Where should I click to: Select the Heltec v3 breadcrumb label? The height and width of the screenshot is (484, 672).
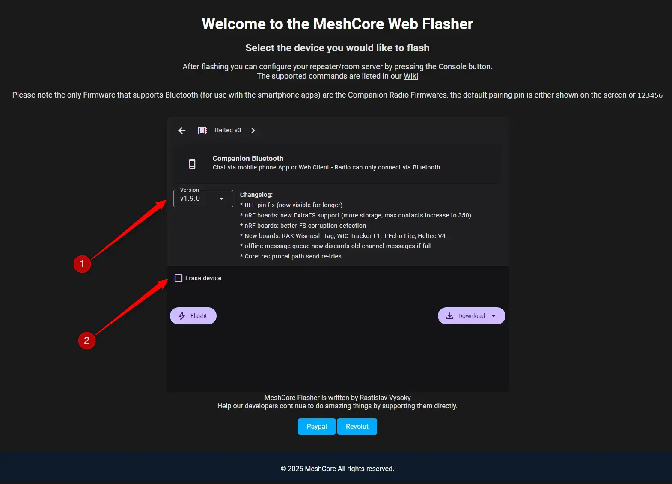pyautogui.click(x=228, y=130)
